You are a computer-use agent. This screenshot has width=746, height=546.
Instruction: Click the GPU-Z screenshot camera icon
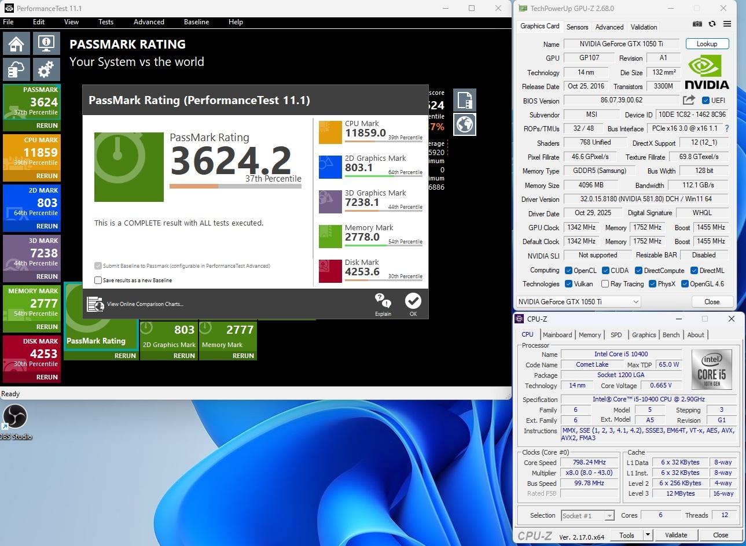click(x=697, y=24)
